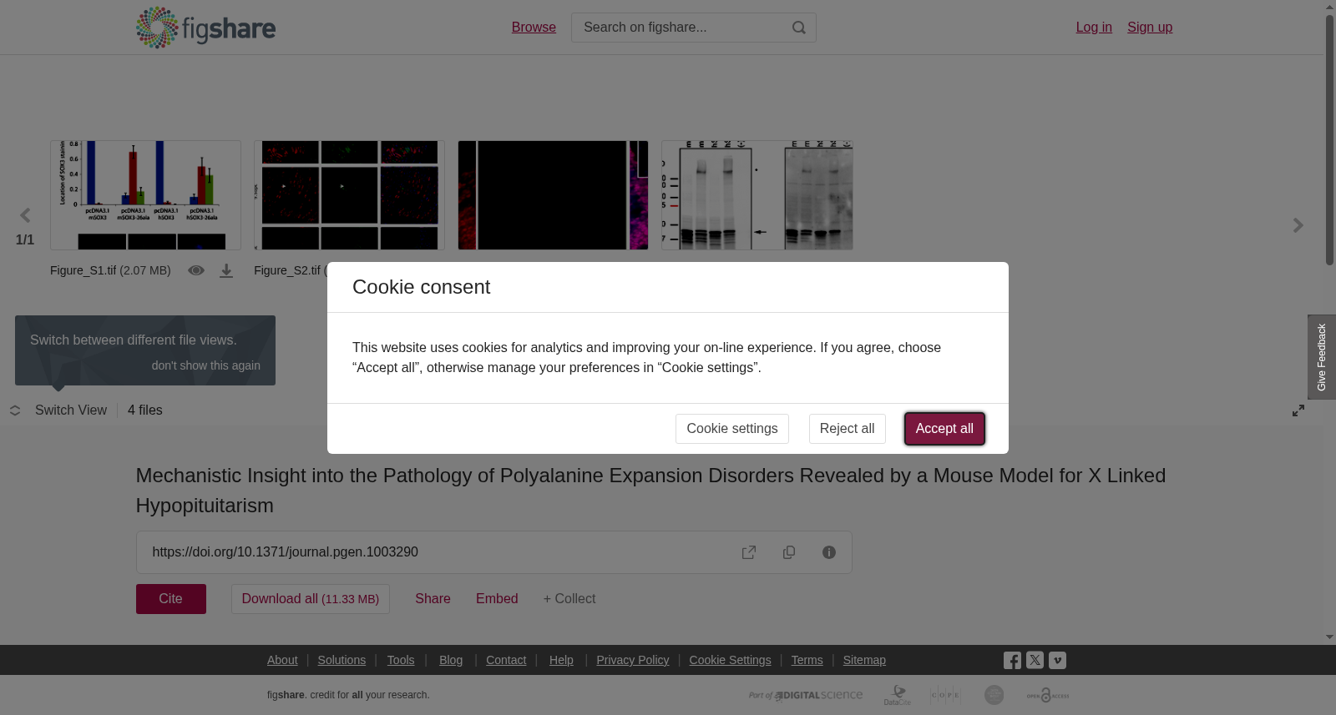Click the search magnifier icon
1336x715 pixels.
pos(799,28)
